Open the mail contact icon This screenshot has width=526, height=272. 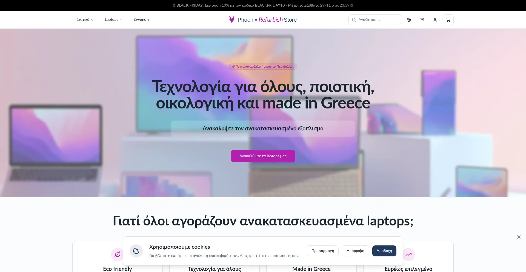(422, 20)
